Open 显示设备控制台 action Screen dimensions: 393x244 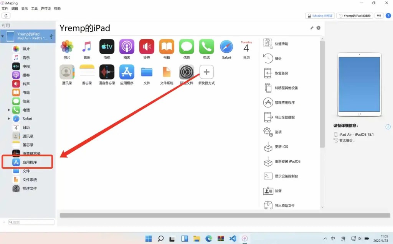point(281,176)
